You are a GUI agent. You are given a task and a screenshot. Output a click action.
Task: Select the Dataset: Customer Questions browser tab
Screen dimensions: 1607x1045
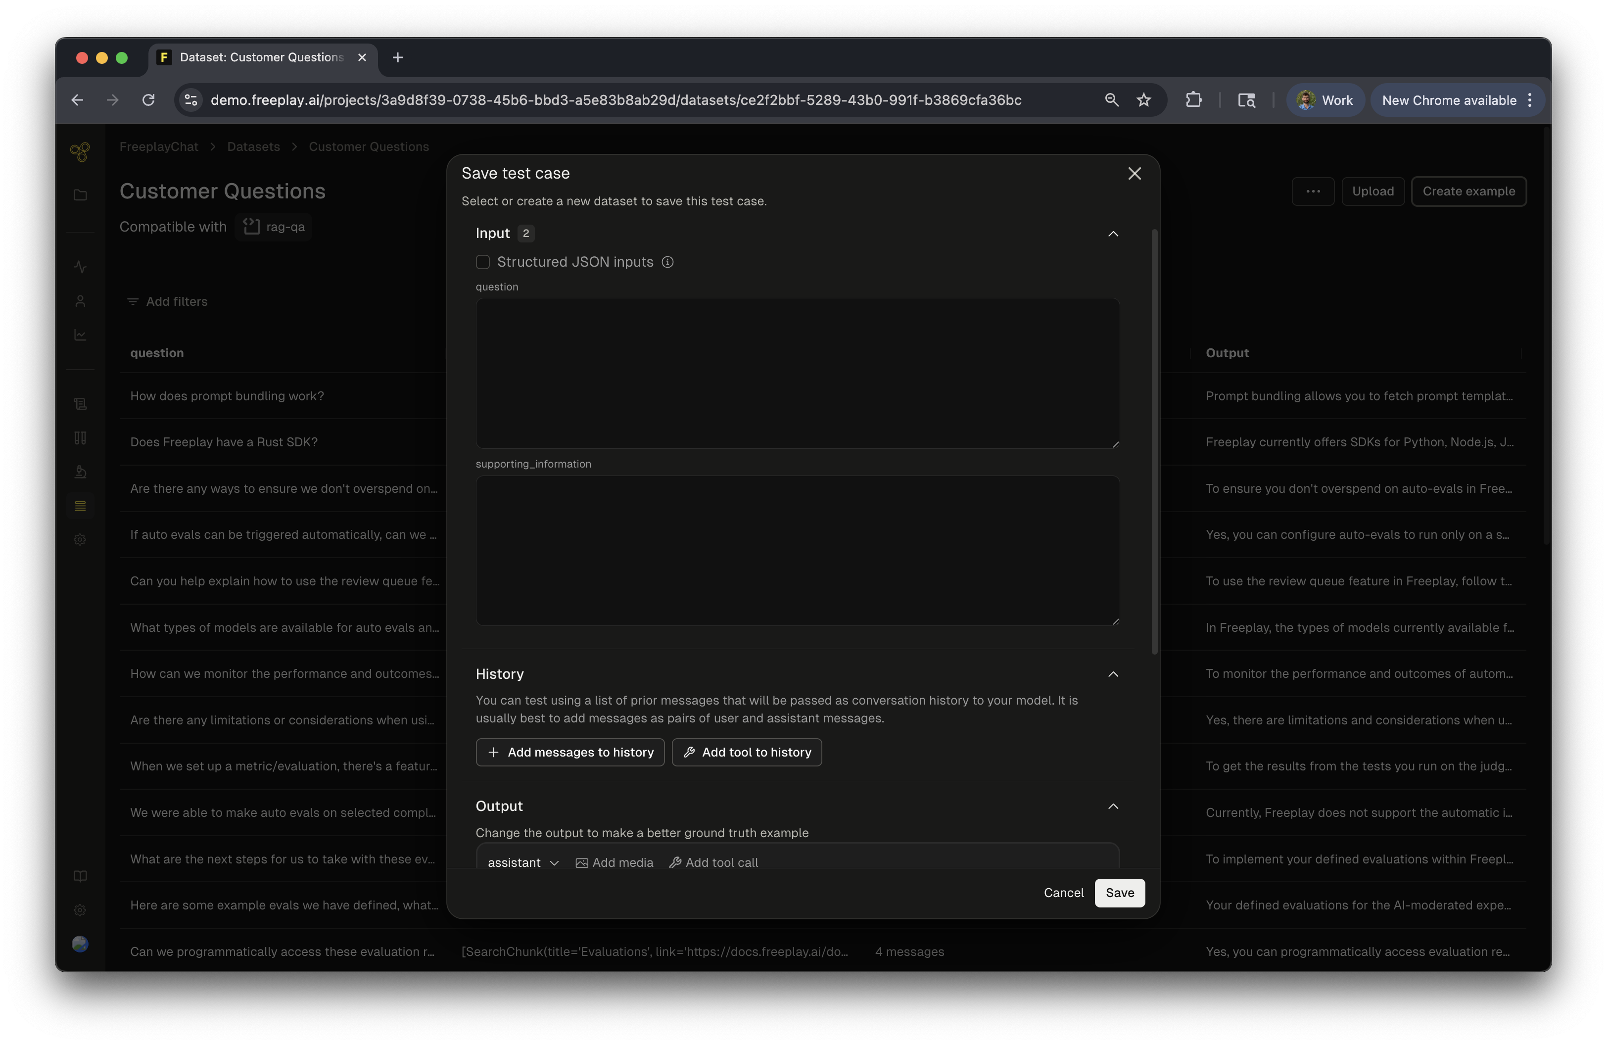click(261, 57)
